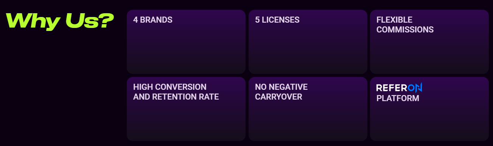Click the word 'Us?' in the green heading

[90, 21]
